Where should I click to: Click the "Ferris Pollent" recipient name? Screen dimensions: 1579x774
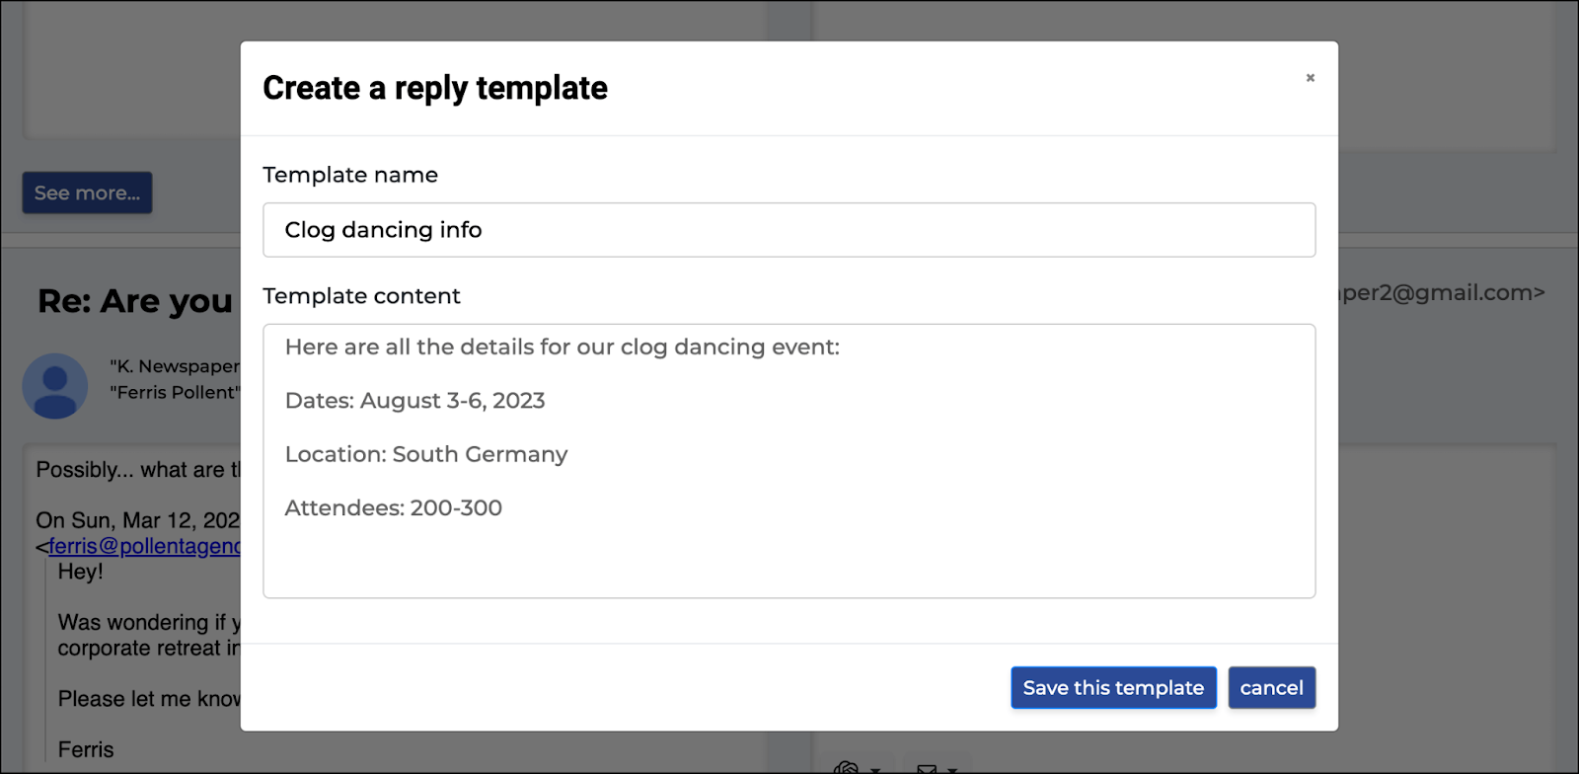tap(175, 392)
